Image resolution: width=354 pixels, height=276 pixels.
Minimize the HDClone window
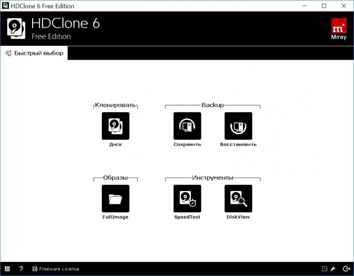pyautogui.click(x=305, y=6)
